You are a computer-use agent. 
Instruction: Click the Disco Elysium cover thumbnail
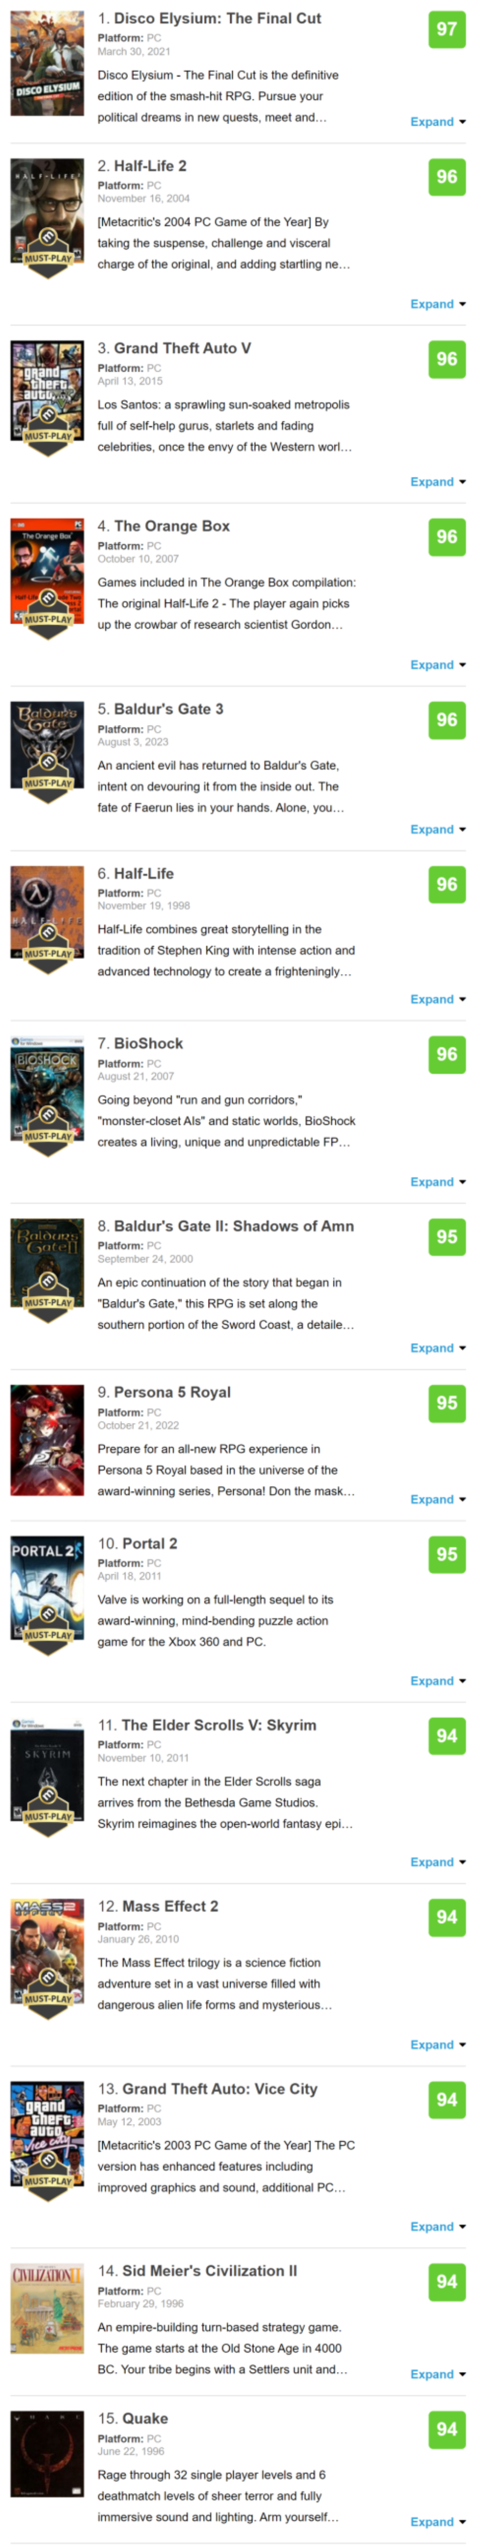[47, 64]
